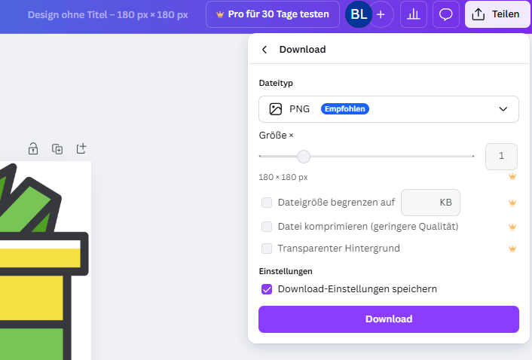This screenshot has width=532, height=360.
Task: Go back with the Download panel back arrow
Action: [x=264, y=50]
